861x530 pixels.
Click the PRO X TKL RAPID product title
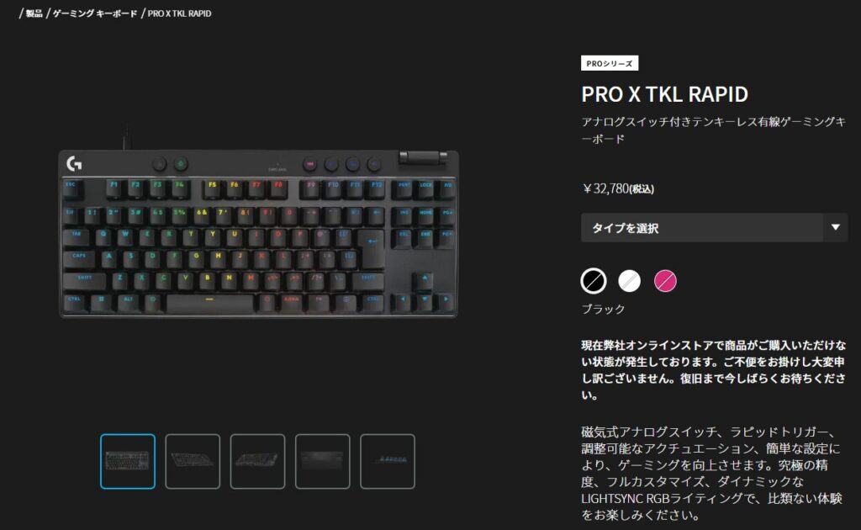[664, 94]
